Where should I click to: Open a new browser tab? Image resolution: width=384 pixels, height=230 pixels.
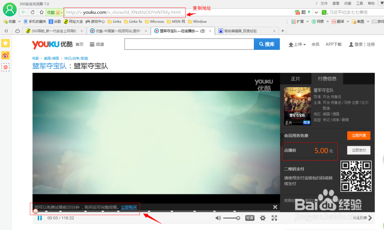[x=283, y=31]
